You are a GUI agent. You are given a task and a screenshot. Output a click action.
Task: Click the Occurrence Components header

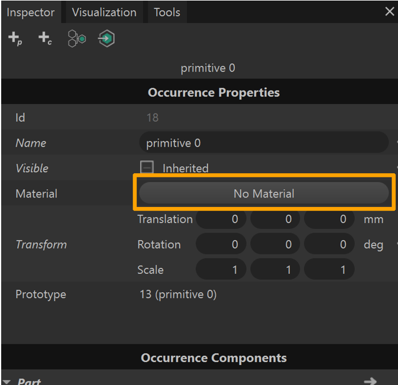tap(213, 358)
